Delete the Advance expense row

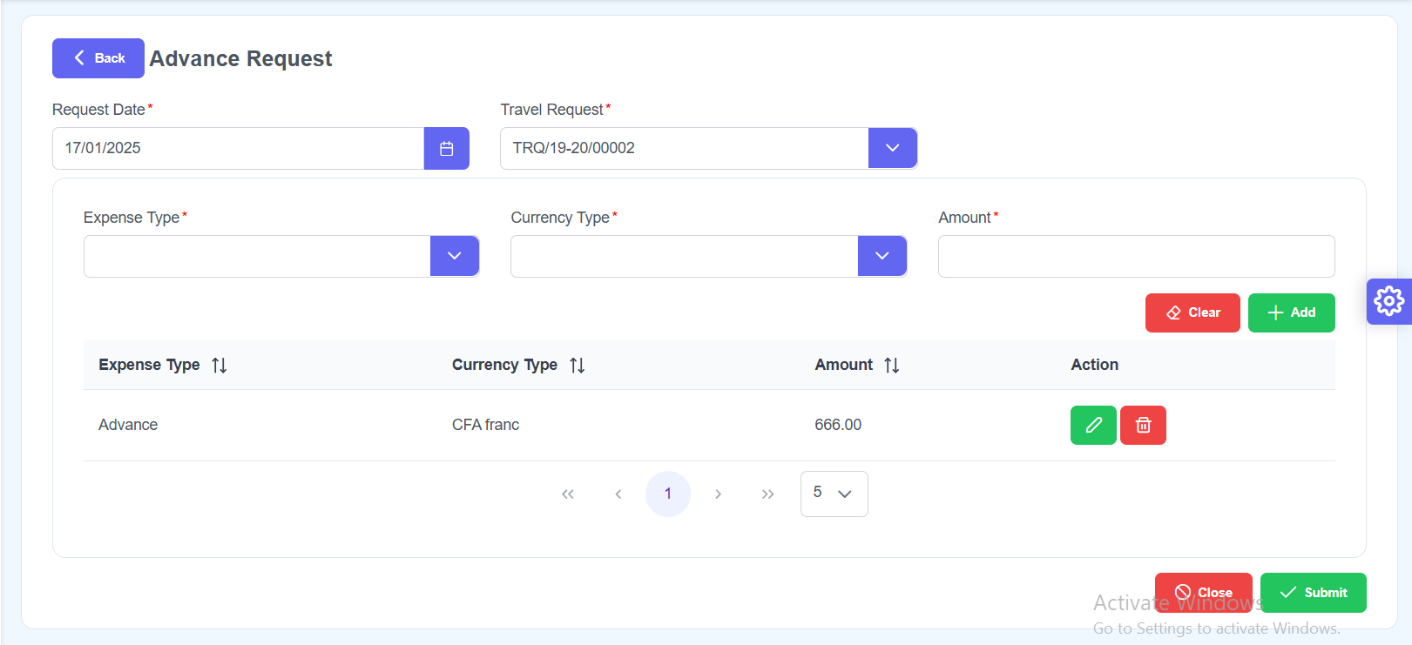pos(1143,426)
